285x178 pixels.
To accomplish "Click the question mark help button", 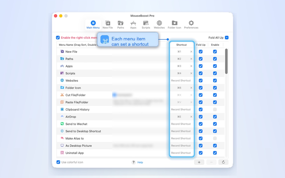I will pyautogui.click(x=134, y=162).
